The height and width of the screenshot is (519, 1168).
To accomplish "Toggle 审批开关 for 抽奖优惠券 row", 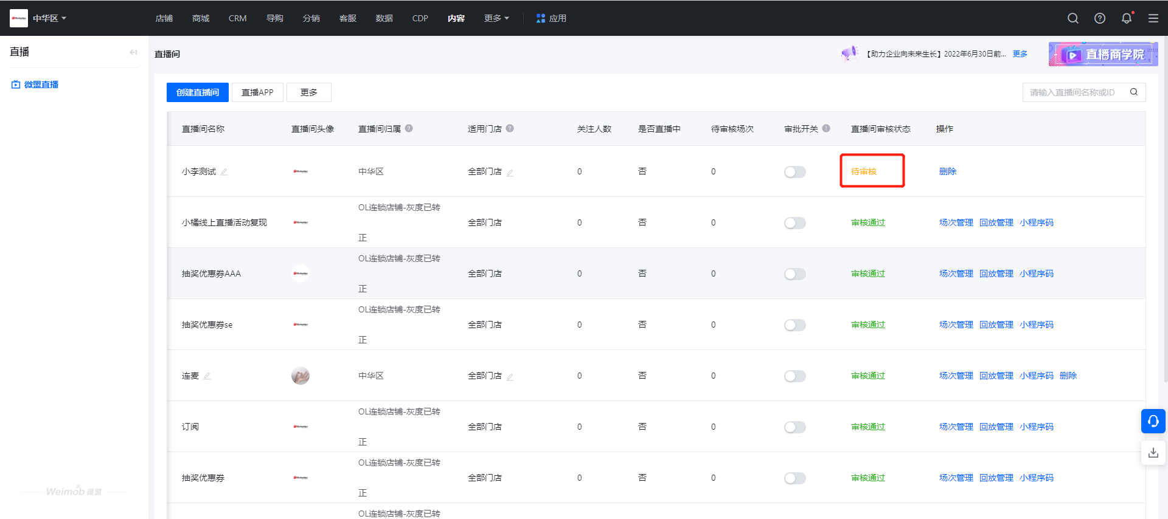I will (795, 478).
